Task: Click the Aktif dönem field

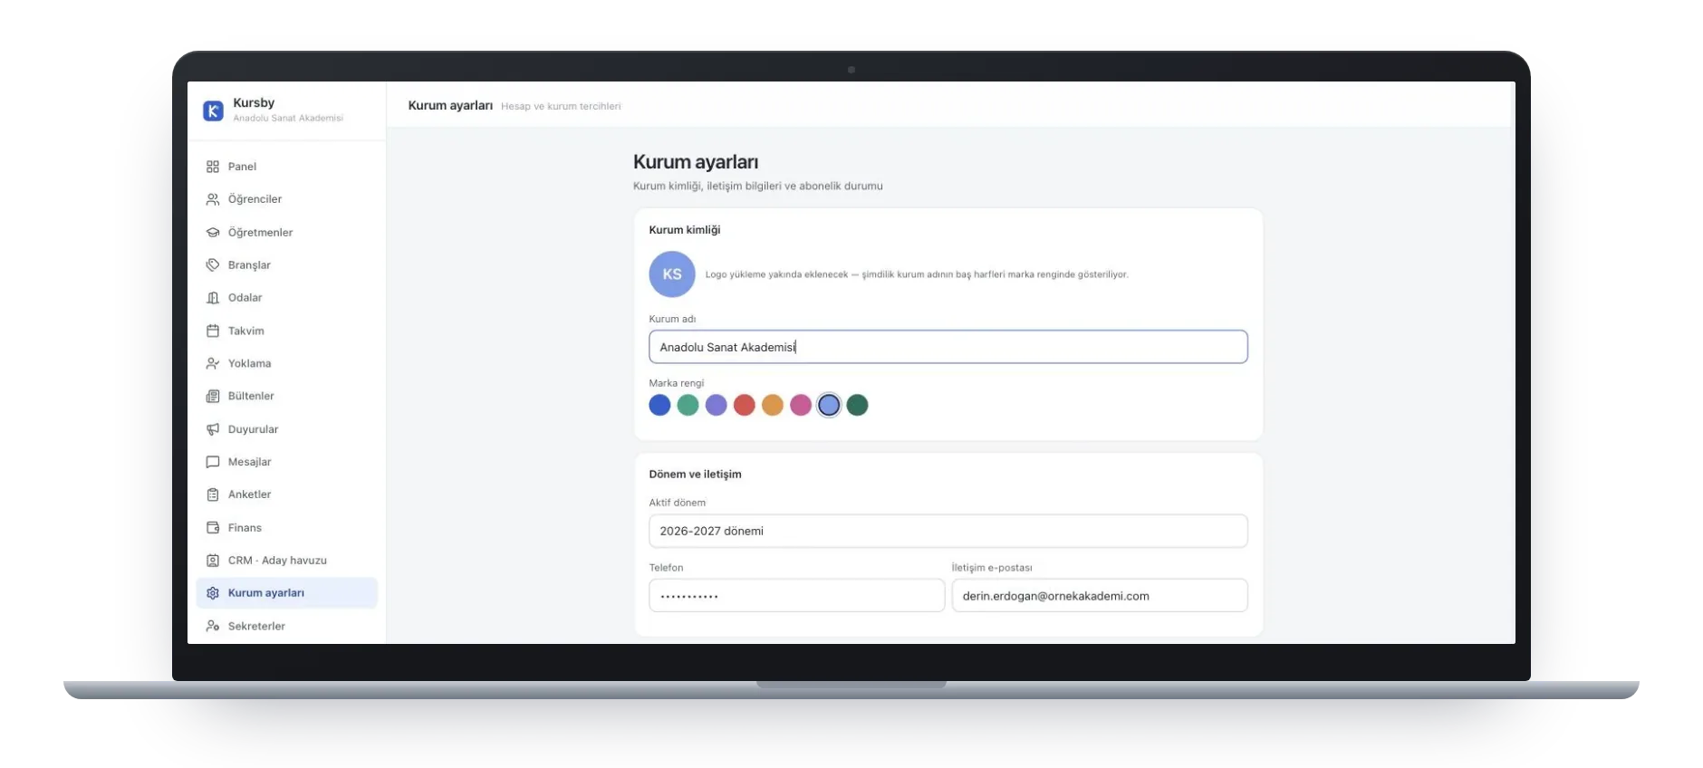Action: 948,531
